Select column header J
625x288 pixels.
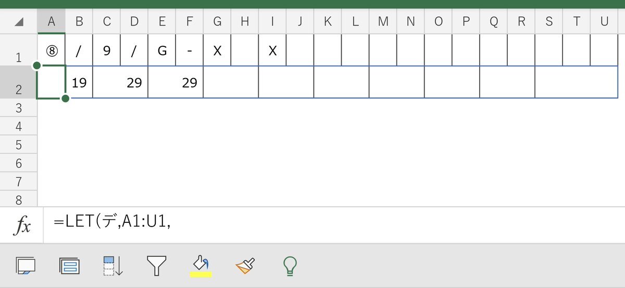pyautogui.click(x=300, y=22)
